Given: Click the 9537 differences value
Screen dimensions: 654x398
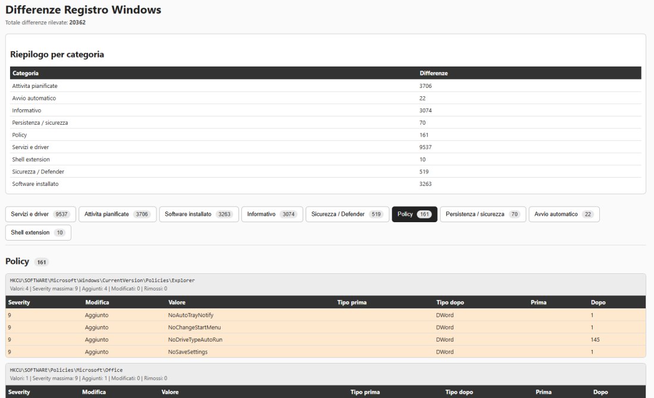Looking at the screenshot, I should click(426, 147).
